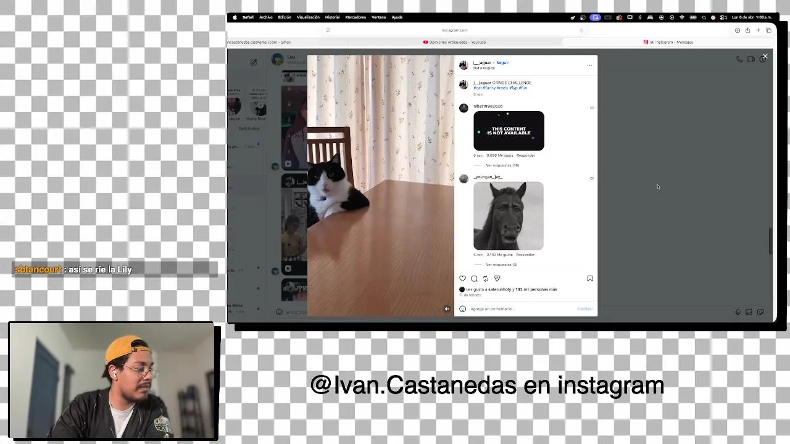Like nihat19982026's comment
This screenshot has width=790, height=444.
tap(591, 108)
